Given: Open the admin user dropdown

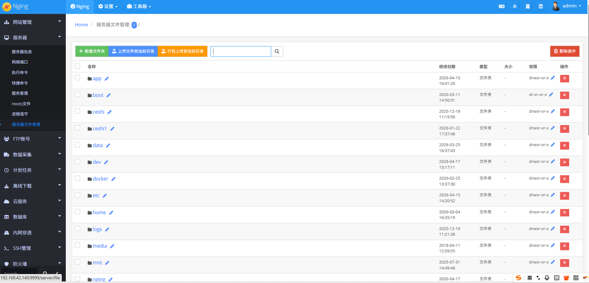Looking at the screenshot, I should (567, 7).
